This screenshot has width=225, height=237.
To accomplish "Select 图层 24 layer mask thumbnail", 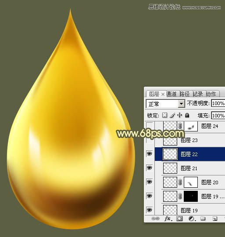I will point(191,126).
